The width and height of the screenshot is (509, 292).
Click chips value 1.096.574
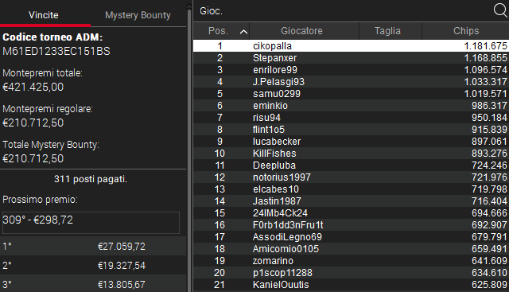(485, 70)
